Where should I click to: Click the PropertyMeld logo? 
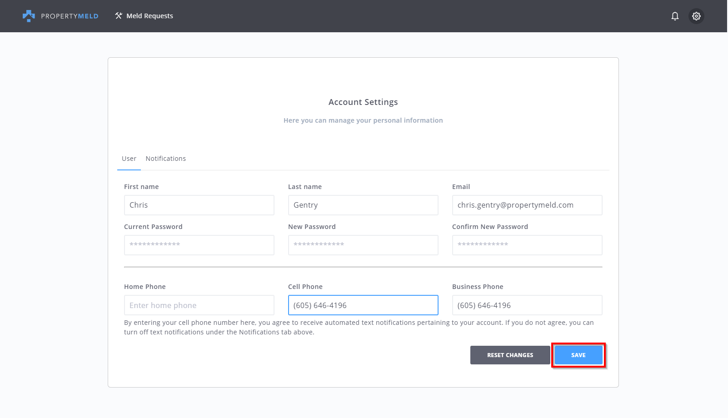60,16
